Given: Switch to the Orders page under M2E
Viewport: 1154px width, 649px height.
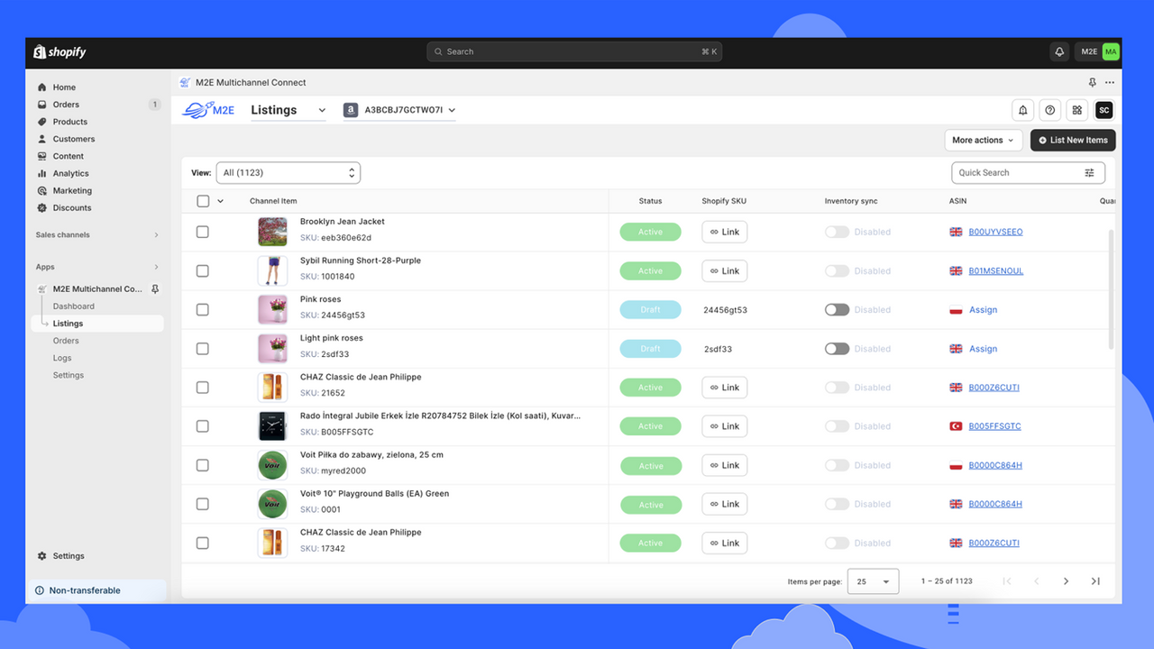Looking at the screenshot, I should click(65, 340).
